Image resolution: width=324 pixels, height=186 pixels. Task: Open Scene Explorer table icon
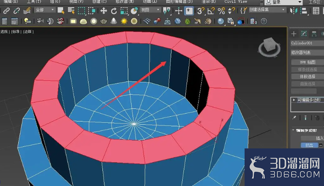click(x=316, y=11)
